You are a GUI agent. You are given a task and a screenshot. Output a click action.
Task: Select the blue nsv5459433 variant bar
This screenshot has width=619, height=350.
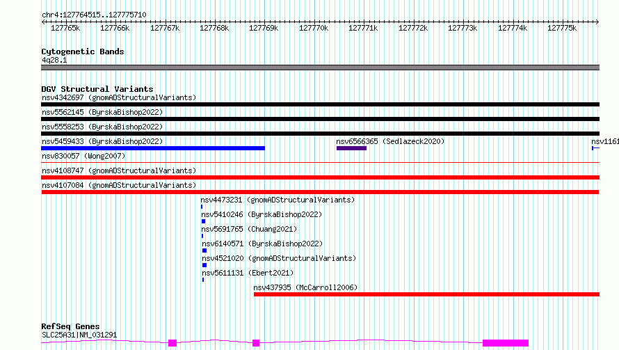153,148
